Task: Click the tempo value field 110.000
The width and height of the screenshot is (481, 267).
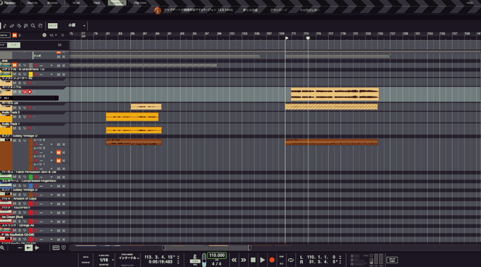Action: click(x=217, y=255)
